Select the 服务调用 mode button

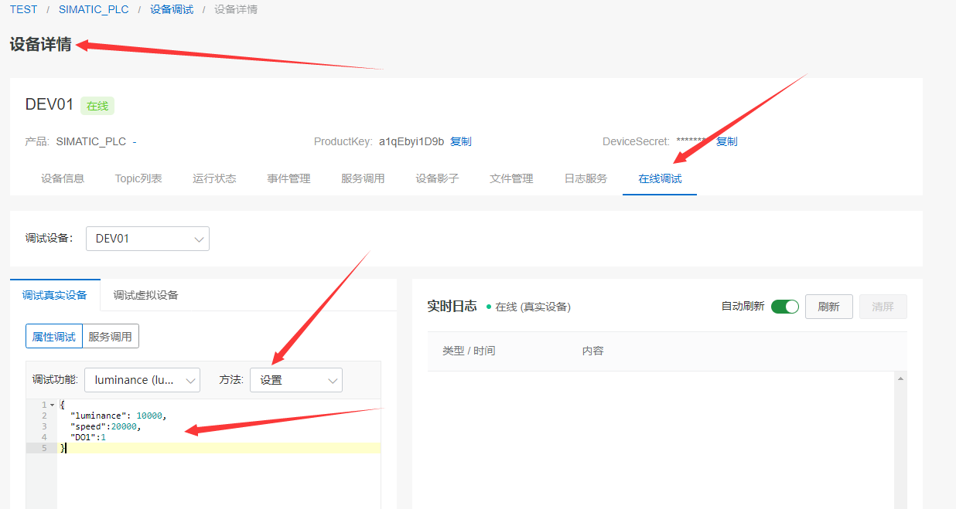coord(111,336)
